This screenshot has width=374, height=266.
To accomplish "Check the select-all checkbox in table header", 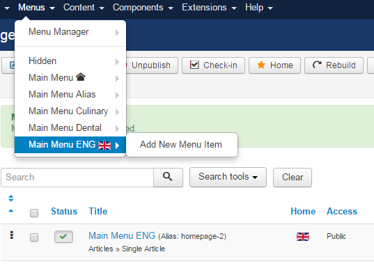I will click(34, 213).
